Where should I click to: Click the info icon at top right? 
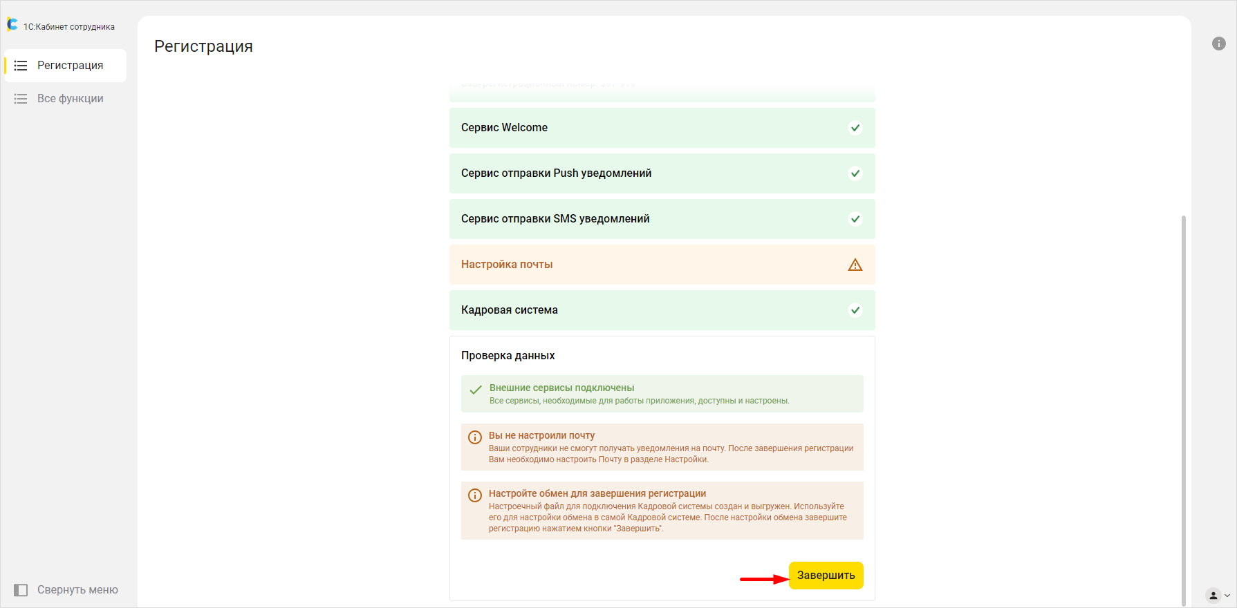(1219, 44)
